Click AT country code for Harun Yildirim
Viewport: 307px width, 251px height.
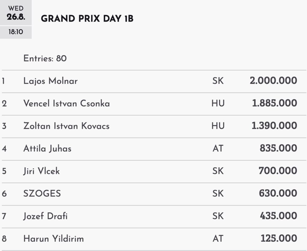[x=218, y=238]
